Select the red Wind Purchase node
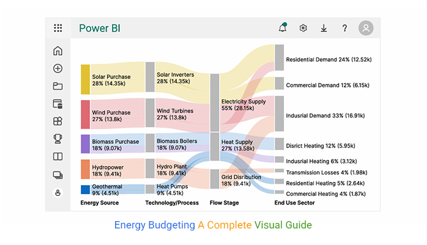427x245 pixels. tap(85, 113)
